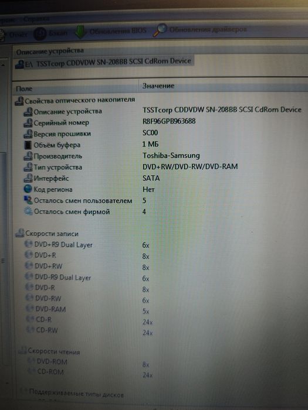Open Обновления BIOS from the toolbar
The width and height of the screenshot is (308, 410).
[111, 31]
